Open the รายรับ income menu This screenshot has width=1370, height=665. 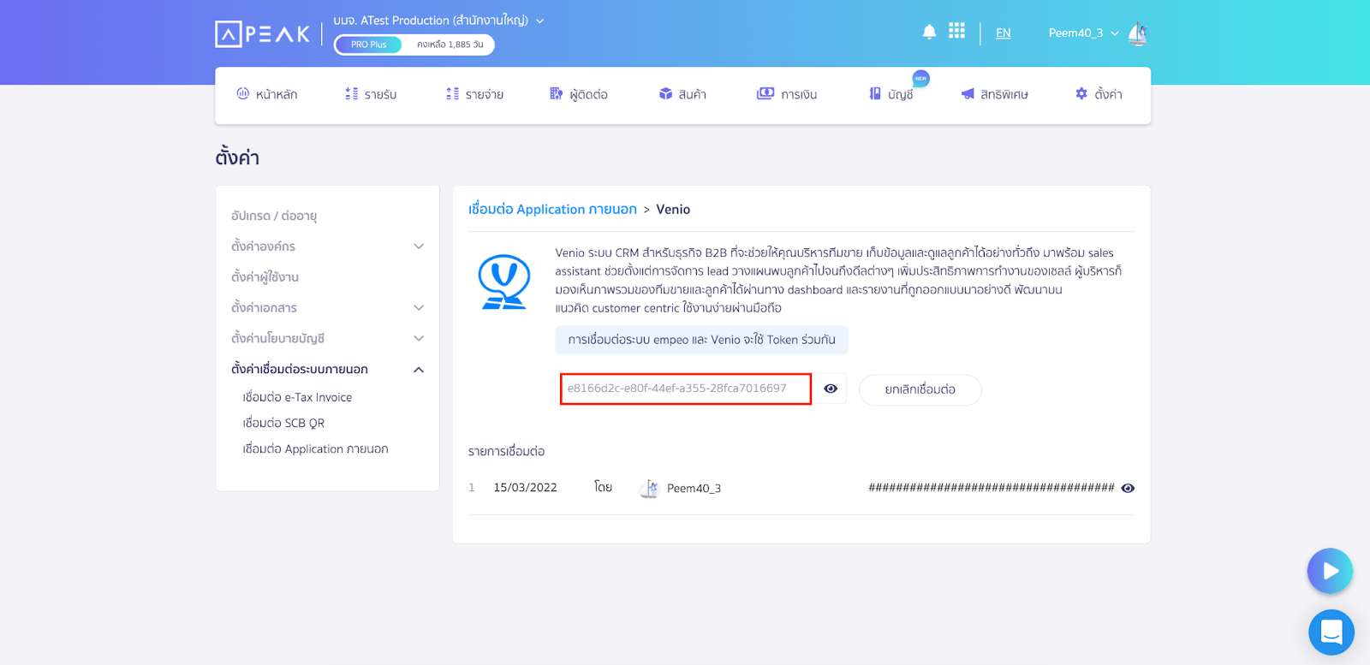tap(371, 94)
